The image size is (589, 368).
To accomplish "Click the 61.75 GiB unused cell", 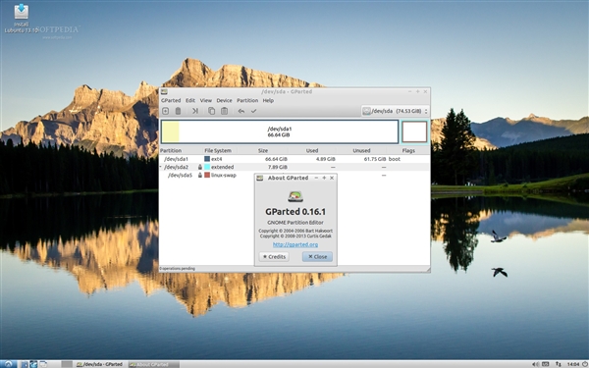I will [375, 159].
